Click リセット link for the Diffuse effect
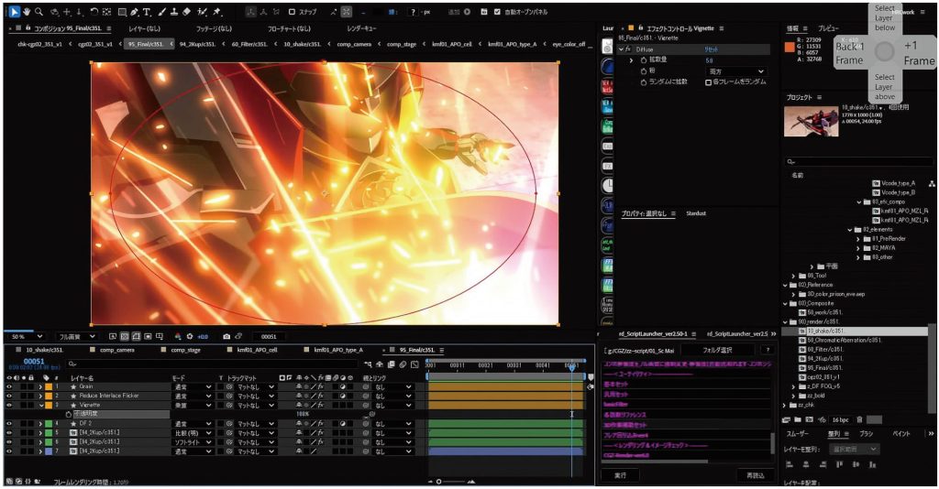The image size is (939, 489). pos(711,49)
